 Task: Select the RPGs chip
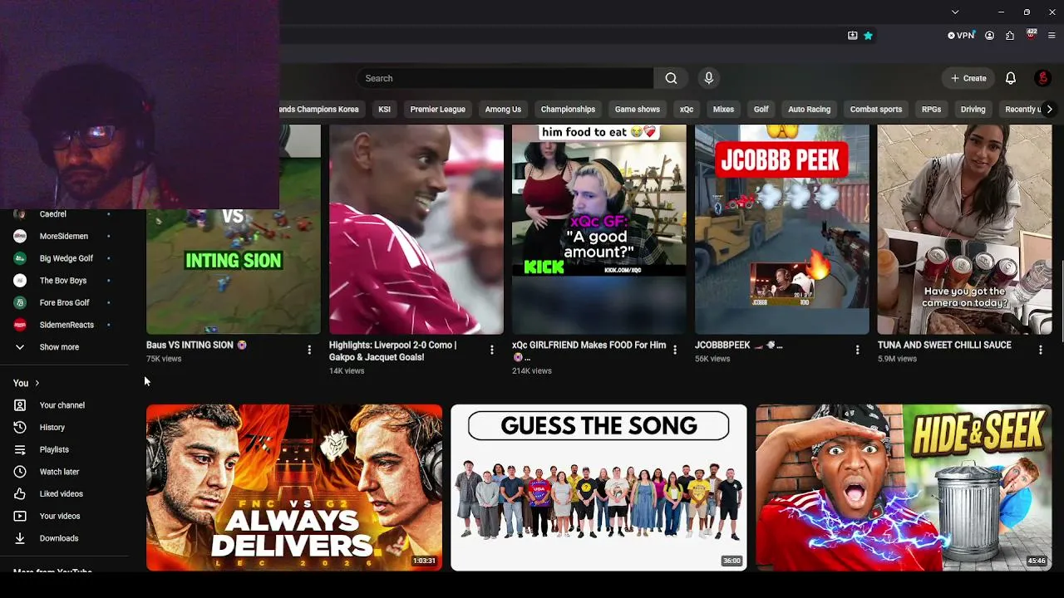[931, 109]
